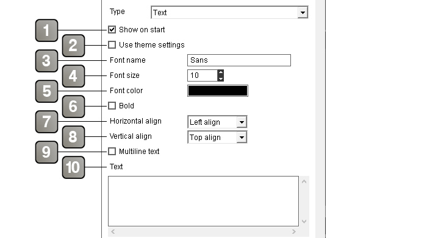
Task: Click the Font name field containing Sans
Action: click(x=239, y=60)
